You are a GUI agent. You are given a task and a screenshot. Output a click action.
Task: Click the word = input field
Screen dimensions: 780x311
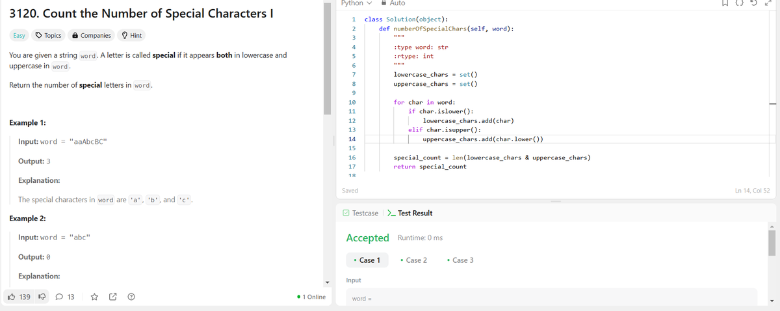552,297
